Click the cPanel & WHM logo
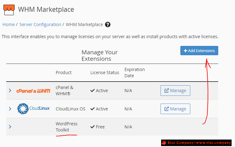 click(x=34, y=91)
